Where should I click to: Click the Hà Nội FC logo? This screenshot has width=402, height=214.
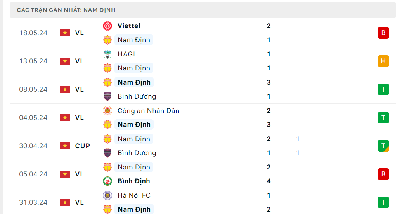click(107, 195)
